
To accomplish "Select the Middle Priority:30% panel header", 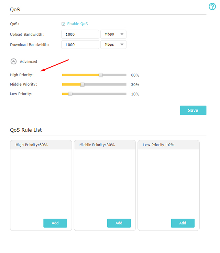I will point(105,145).
